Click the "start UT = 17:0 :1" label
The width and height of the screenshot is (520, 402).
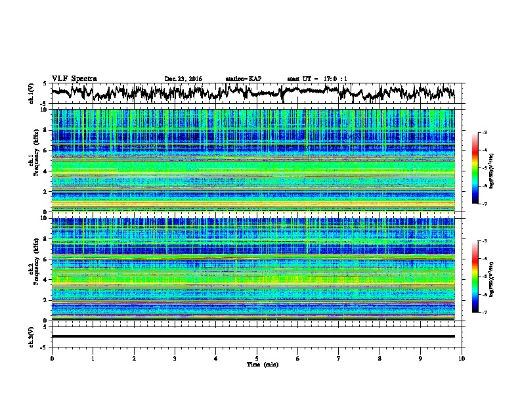point(317,79)
